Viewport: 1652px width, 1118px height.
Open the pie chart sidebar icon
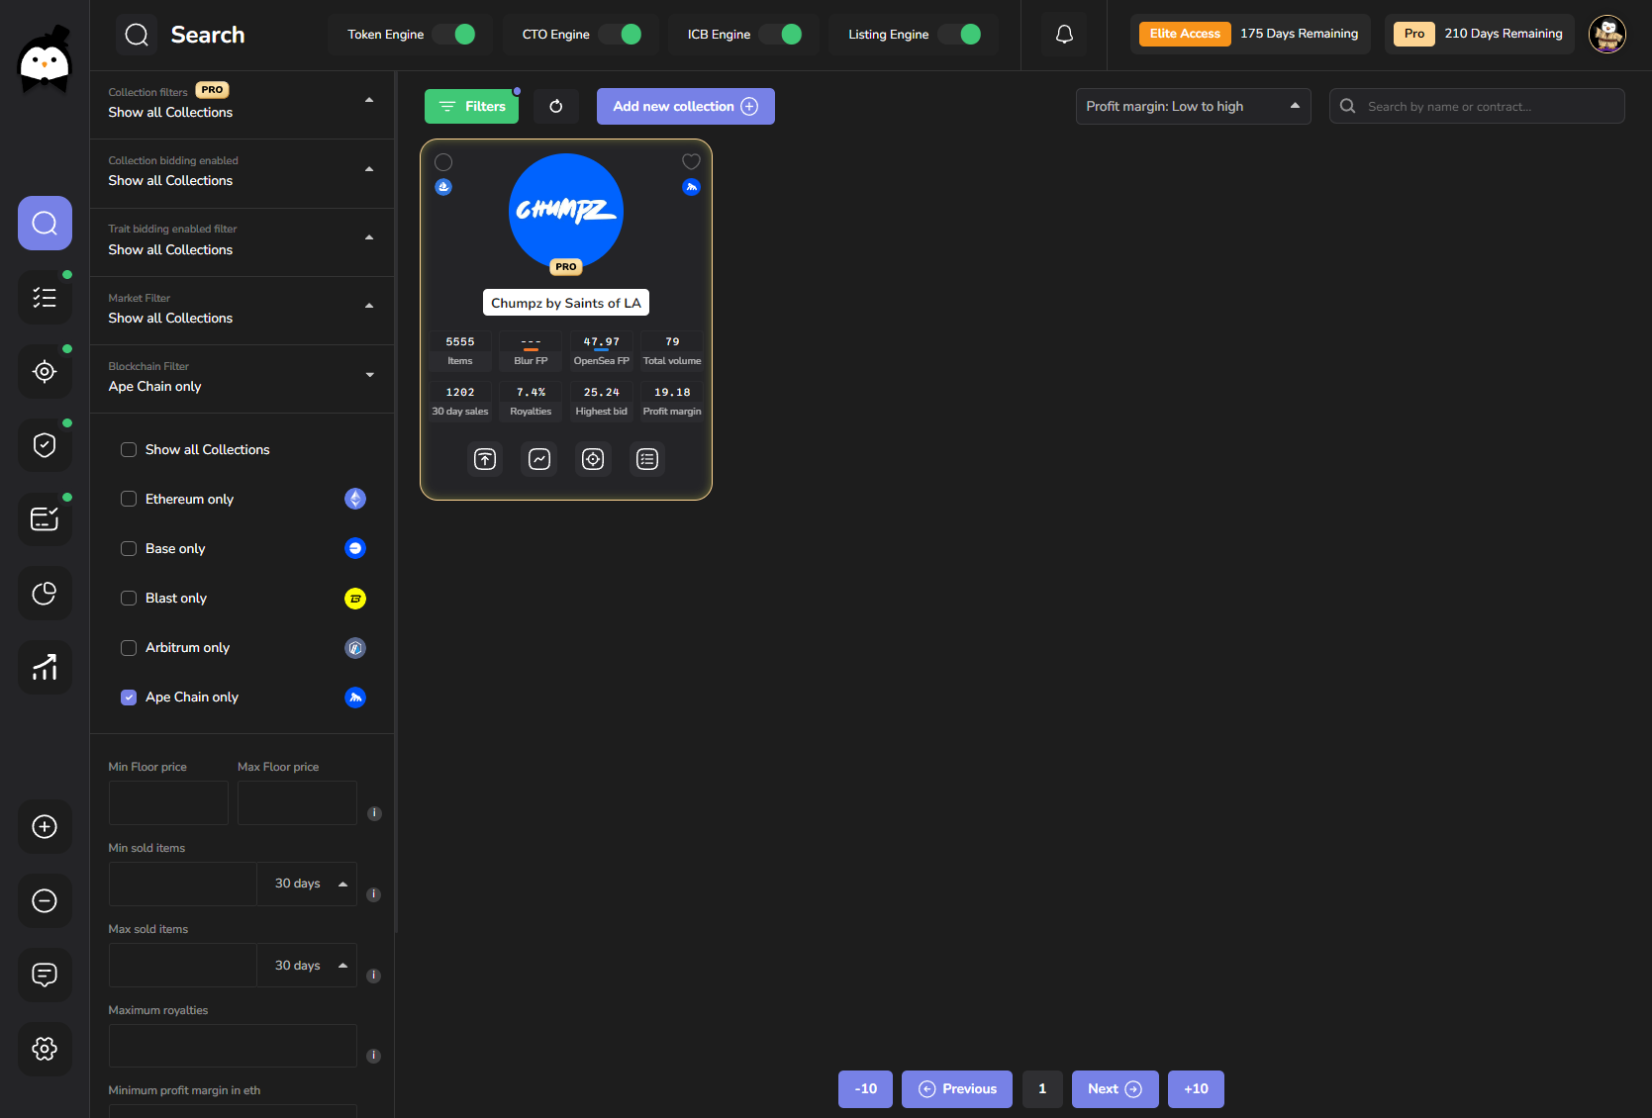click(45, 593)
